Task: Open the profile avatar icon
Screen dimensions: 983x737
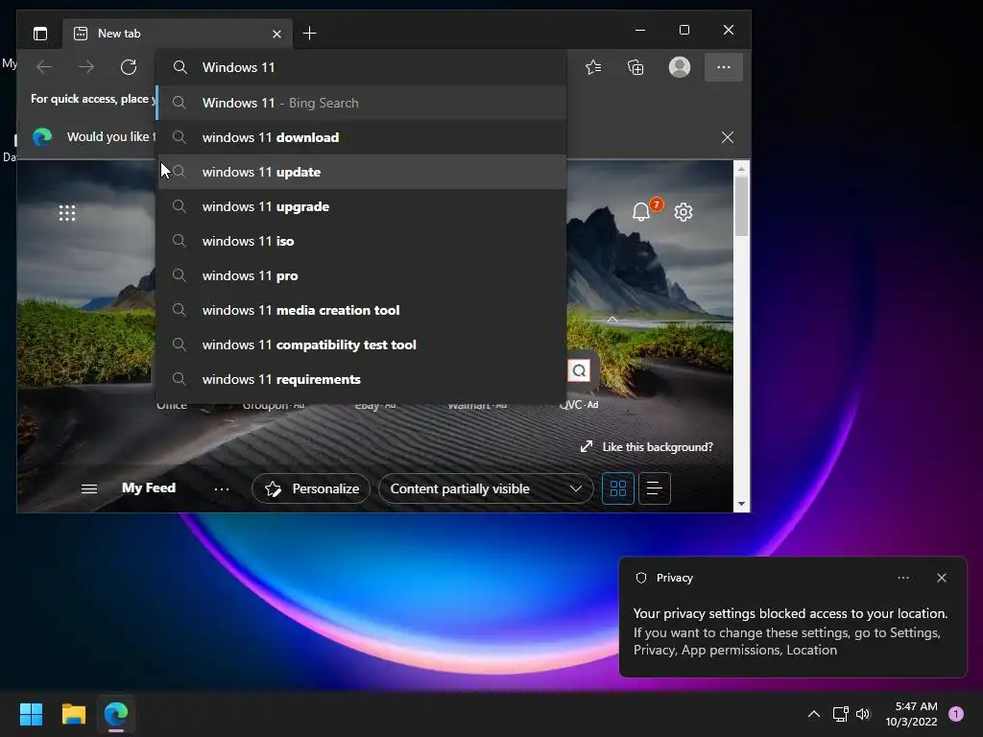Action: click(680, 67)
